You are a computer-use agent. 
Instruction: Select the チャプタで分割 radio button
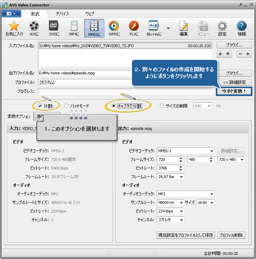click(x=113, y=106)
